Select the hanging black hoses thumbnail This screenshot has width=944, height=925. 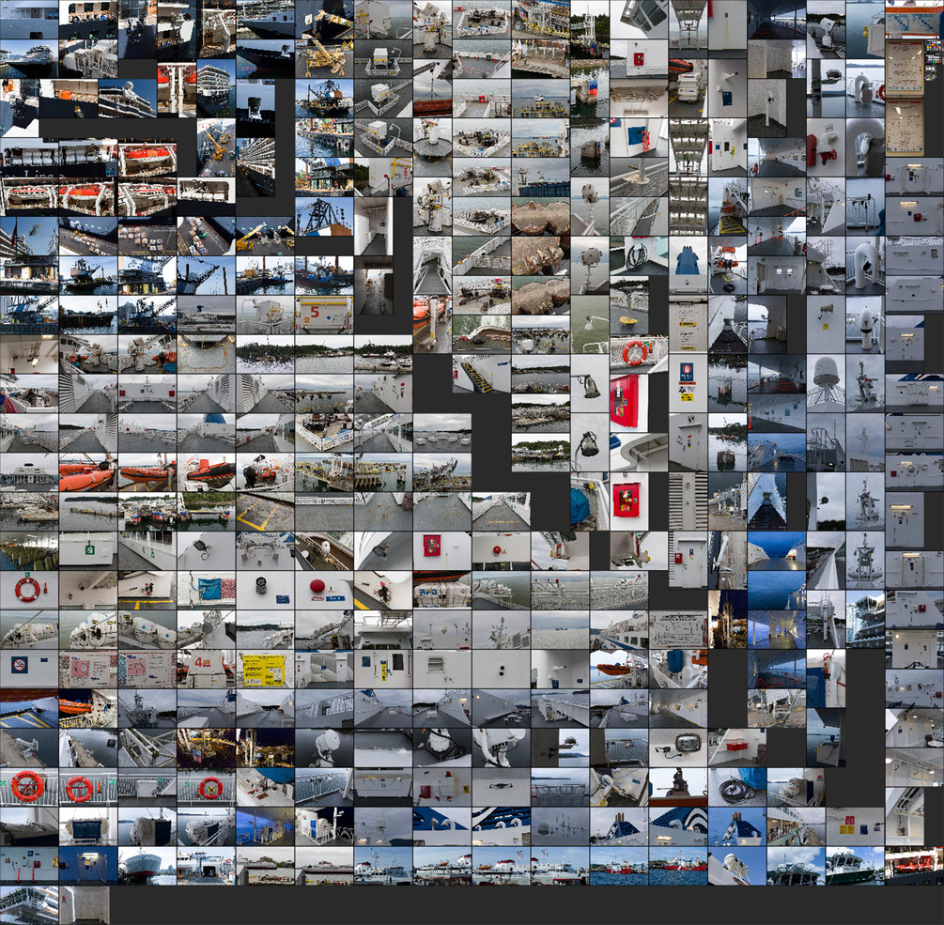[638, 255]
